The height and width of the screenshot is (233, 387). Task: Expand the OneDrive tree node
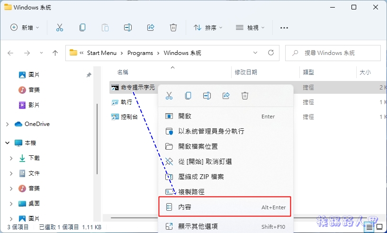pyautogui.click(x=8, y=124)
